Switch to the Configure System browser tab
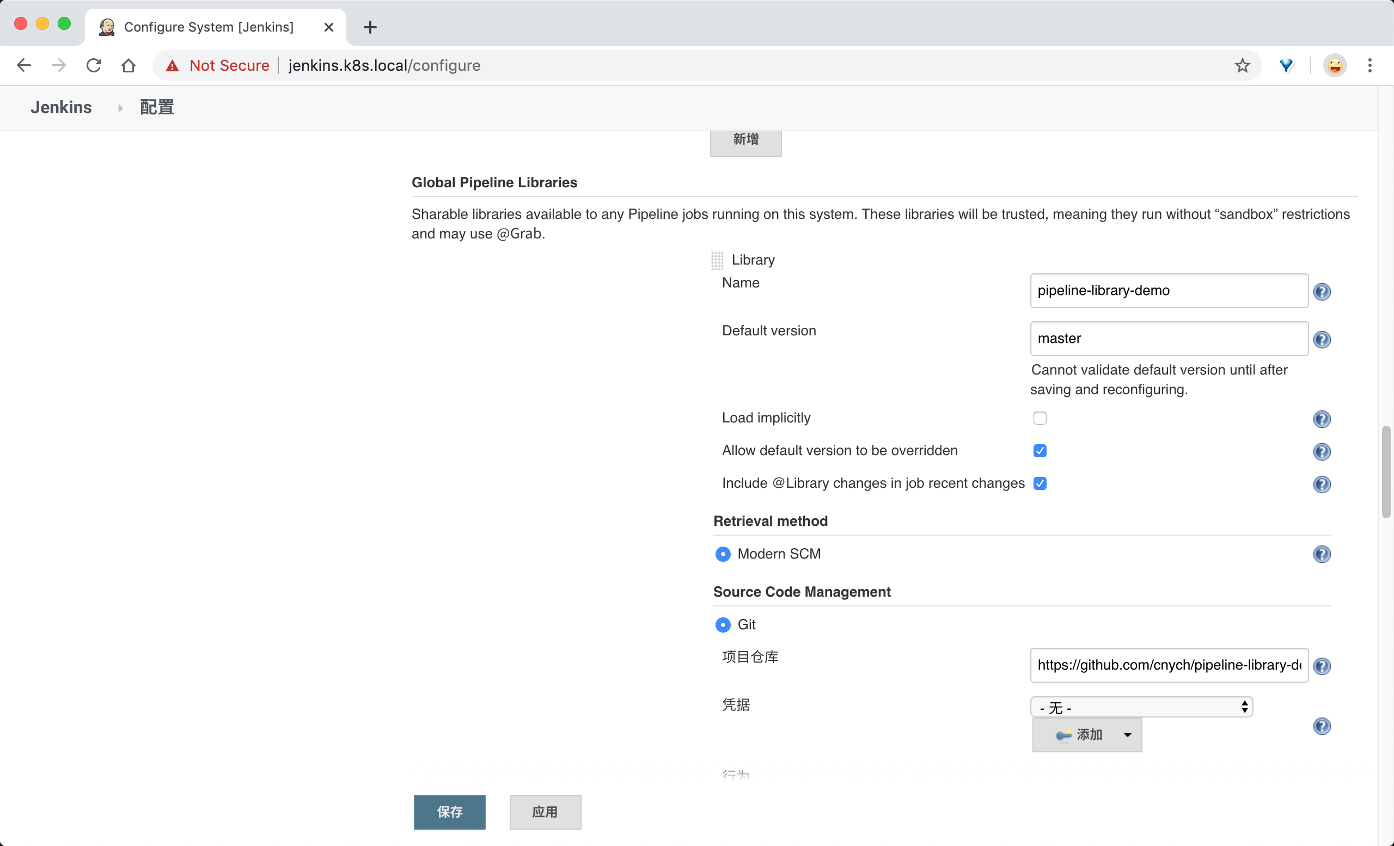 [x=209, y=27]
